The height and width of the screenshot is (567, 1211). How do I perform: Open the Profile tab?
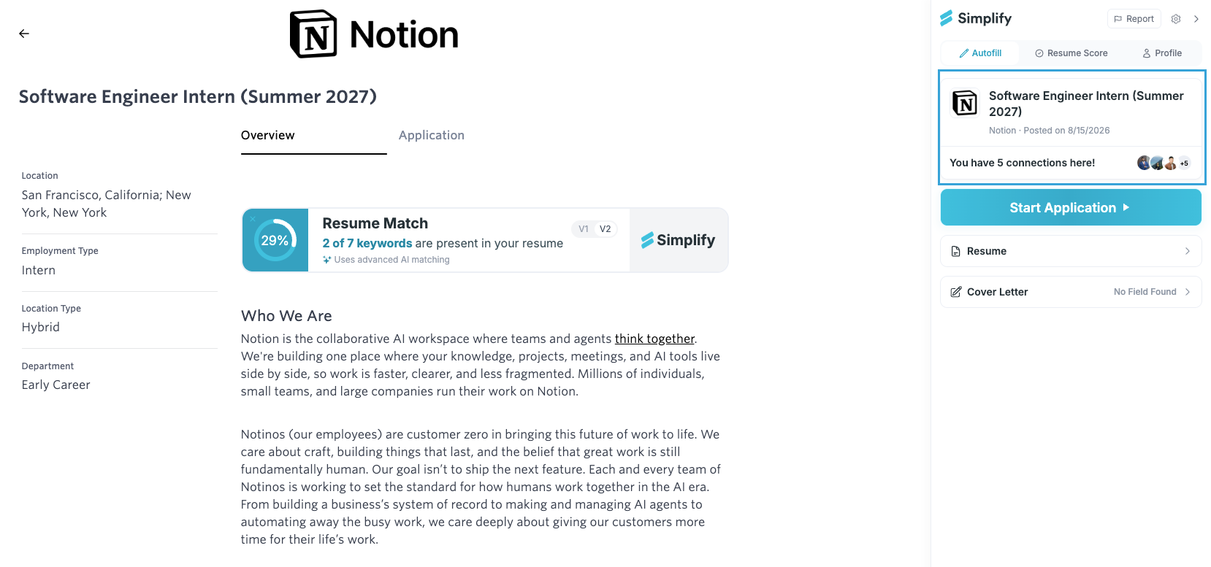(1162, 53)
